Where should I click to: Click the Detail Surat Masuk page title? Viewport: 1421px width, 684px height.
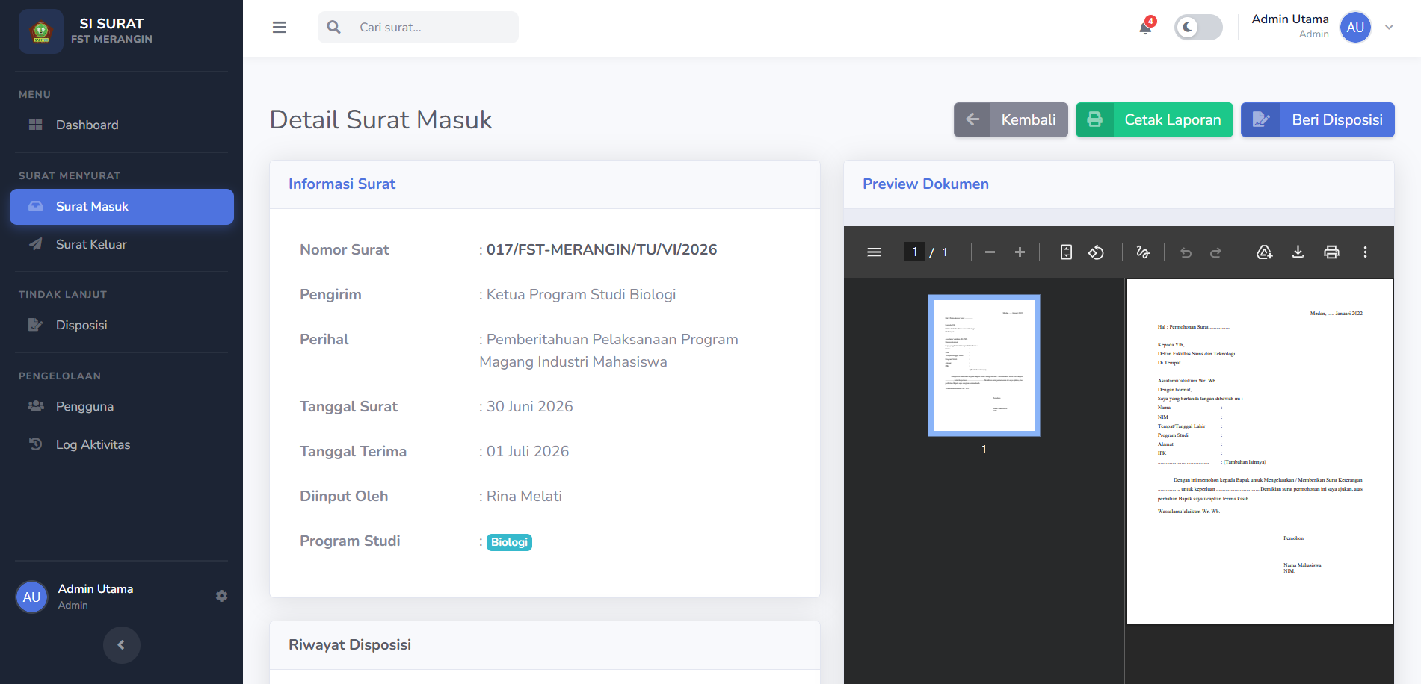point(380,119)
